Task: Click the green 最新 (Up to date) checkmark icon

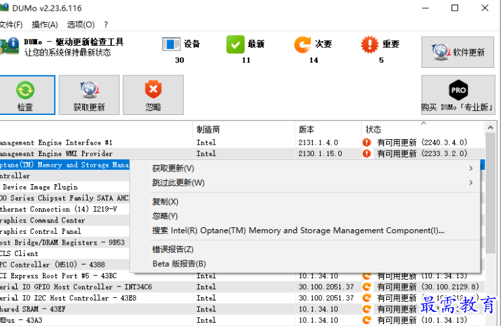Action: pos(235,44)
